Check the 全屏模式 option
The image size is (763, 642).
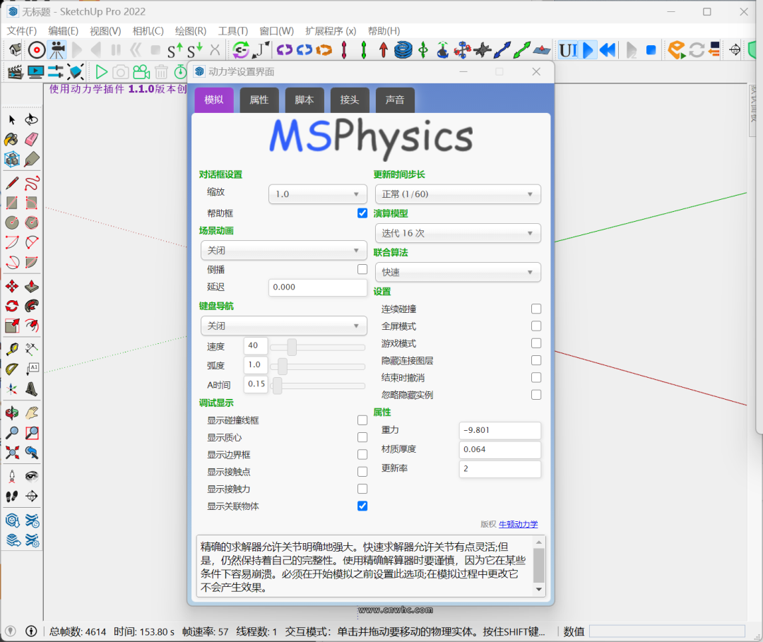[536, 326]
